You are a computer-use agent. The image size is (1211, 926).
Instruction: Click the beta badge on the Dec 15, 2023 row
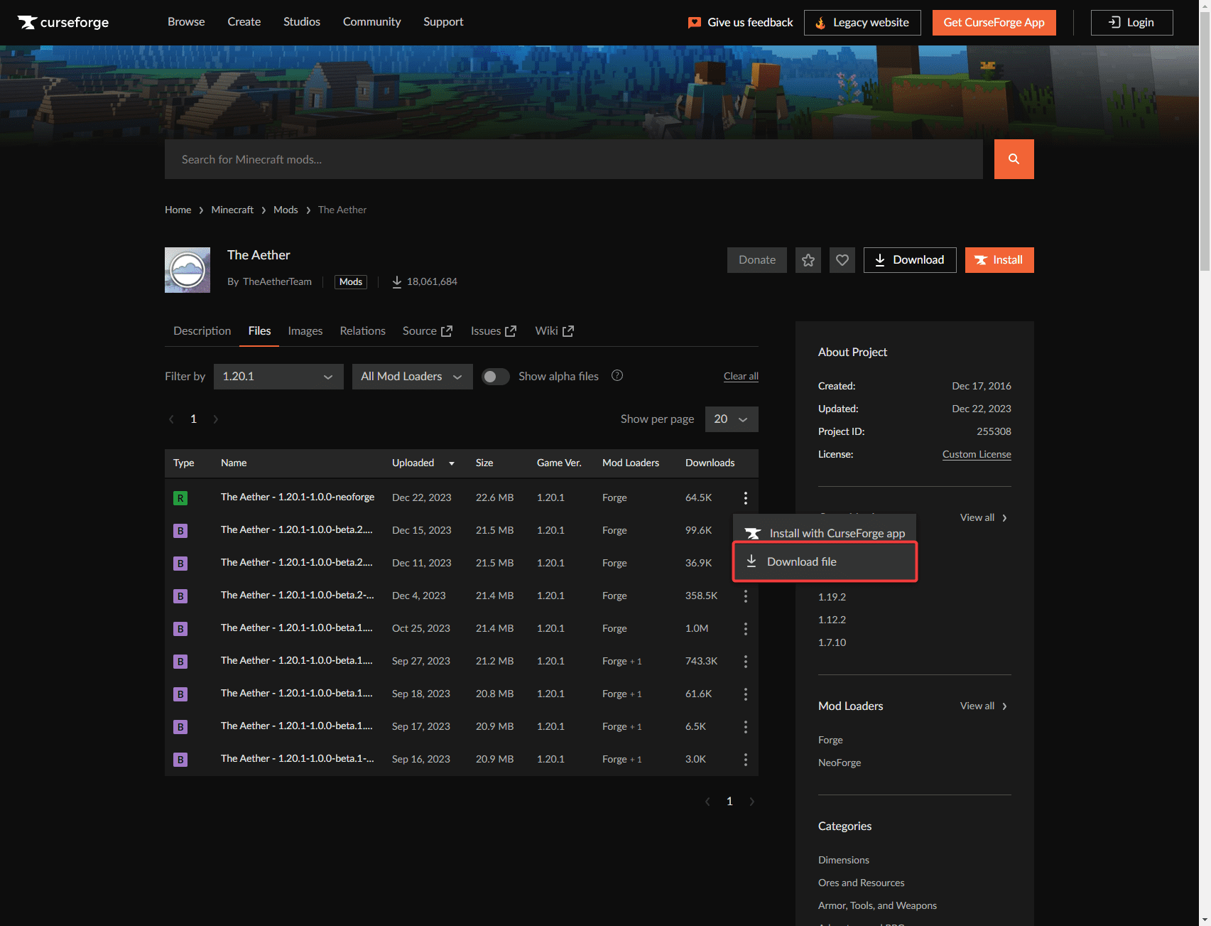[x=180, y=531]
